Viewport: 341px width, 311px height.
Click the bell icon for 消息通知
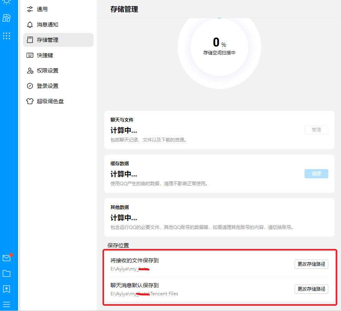point(30,25)
